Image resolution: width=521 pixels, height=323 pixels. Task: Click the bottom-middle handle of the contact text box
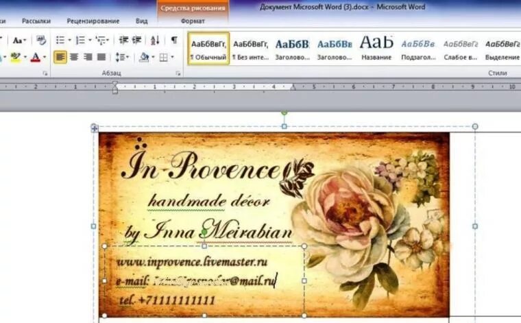pyautogui.click(x=204, y=315)
